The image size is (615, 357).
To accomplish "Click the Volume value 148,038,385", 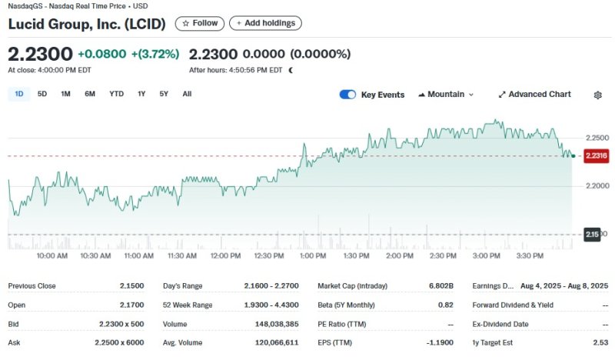I will [x=277, y=325].
